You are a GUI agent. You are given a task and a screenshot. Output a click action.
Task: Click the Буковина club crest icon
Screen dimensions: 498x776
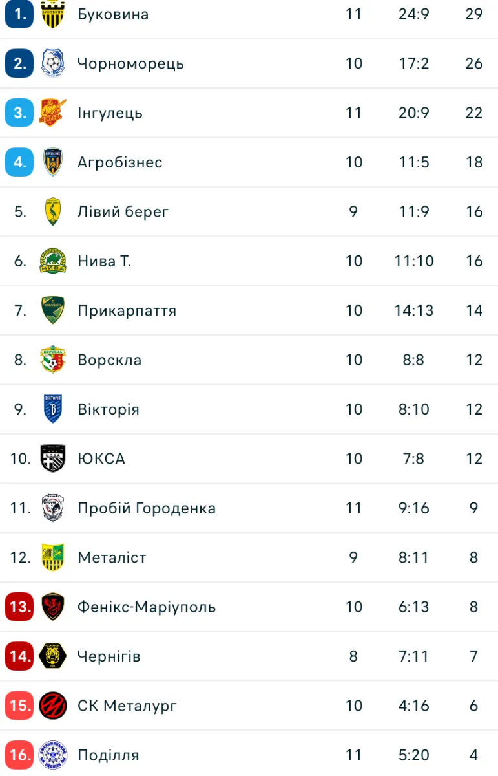(53, 14)
